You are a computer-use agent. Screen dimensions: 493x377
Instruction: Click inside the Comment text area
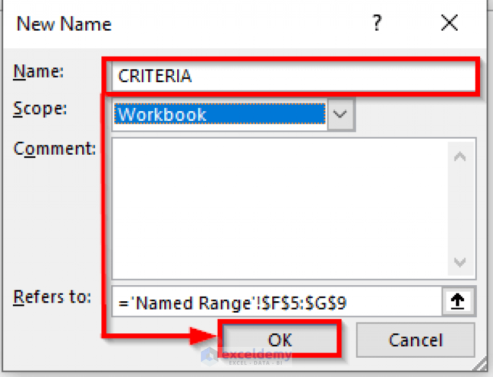pos(280,208)
